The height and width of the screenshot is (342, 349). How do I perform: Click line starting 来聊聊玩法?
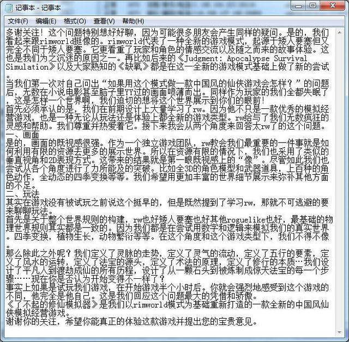tap(29, 211)
